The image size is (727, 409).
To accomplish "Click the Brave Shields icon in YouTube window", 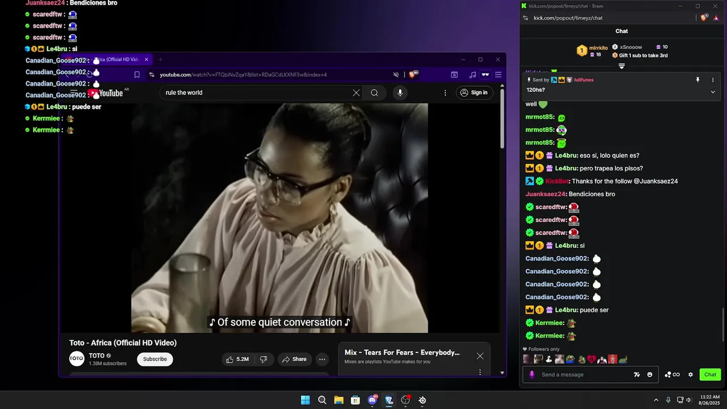I will (x=413, y=74).
